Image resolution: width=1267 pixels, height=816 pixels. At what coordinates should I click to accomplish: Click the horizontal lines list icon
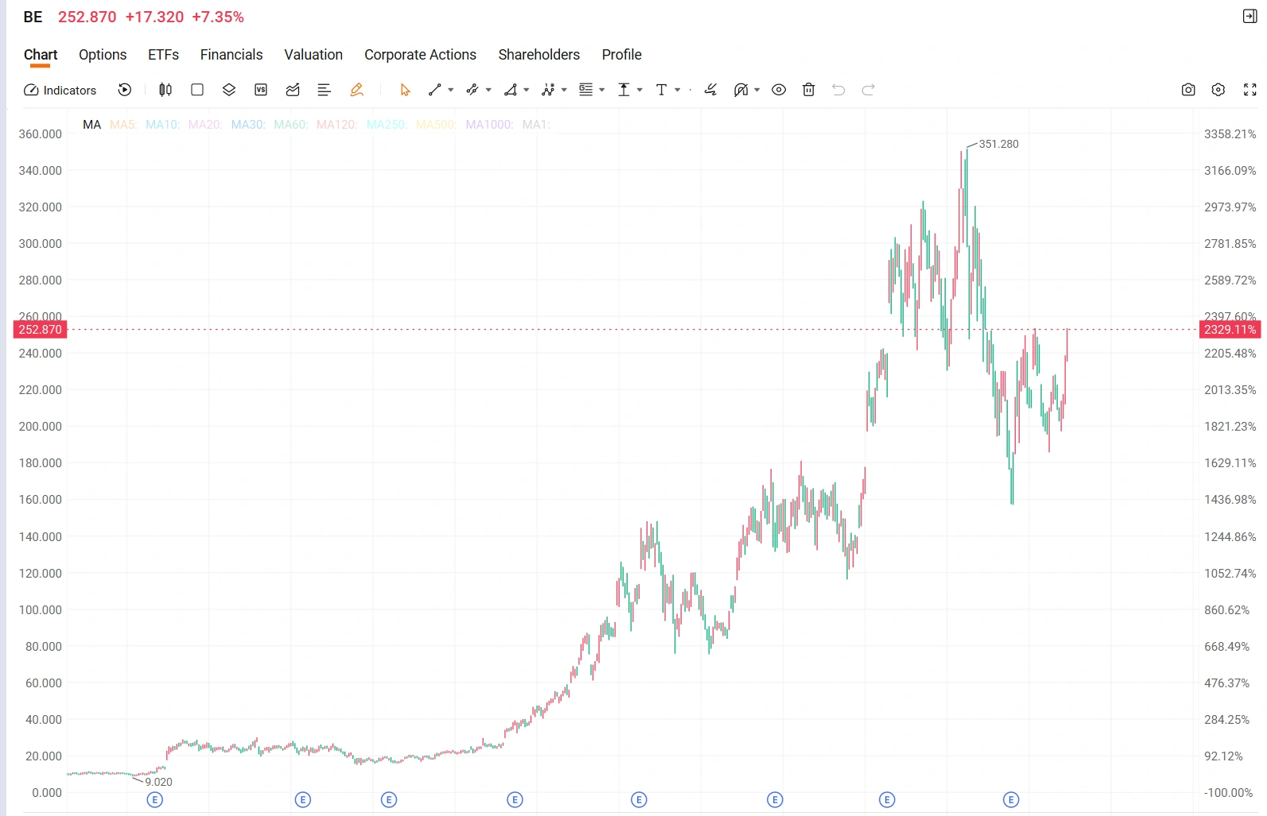pos(324,90)
